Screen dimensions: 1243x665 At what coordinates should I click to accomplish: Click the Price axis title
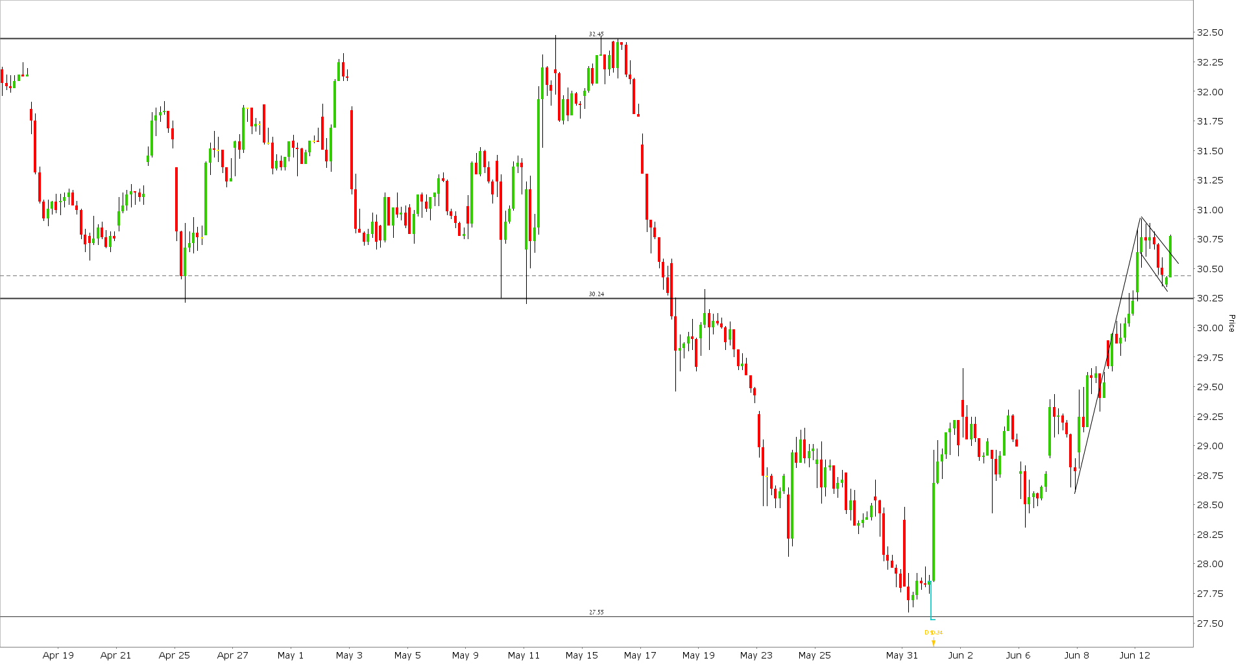coord(1231,323)
